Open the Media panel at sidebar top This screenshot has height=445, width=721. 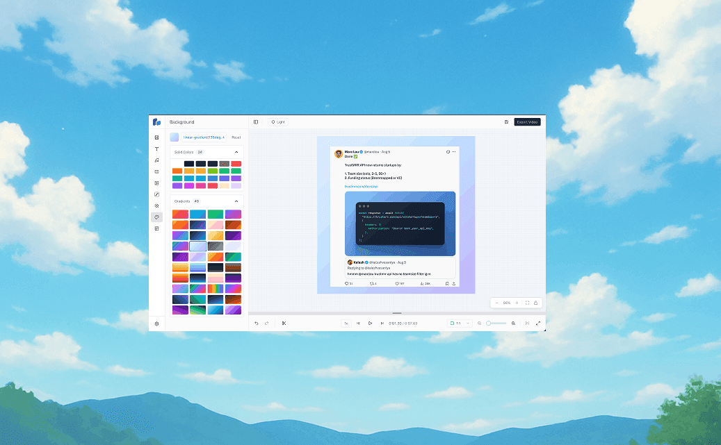(157, 137)
